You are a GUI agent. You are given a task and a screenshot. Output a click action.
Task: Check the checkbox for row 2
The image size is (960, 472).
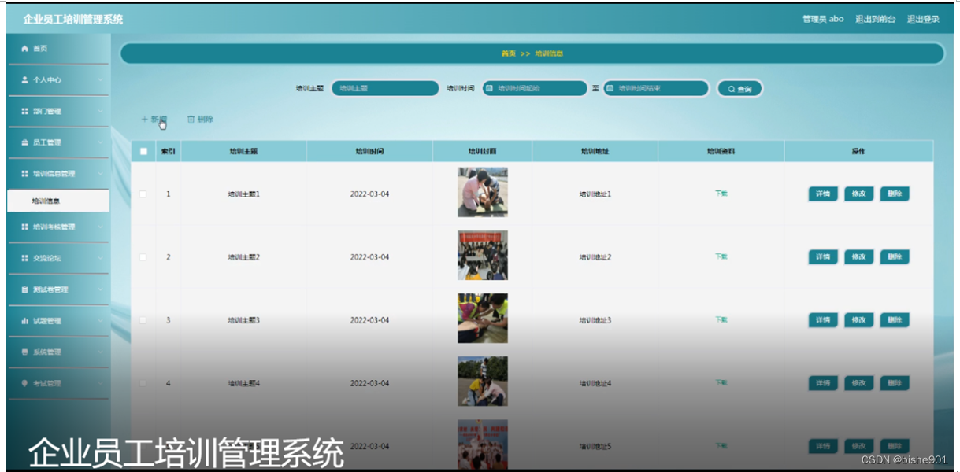pyautogui.click(x=143, y=257)
